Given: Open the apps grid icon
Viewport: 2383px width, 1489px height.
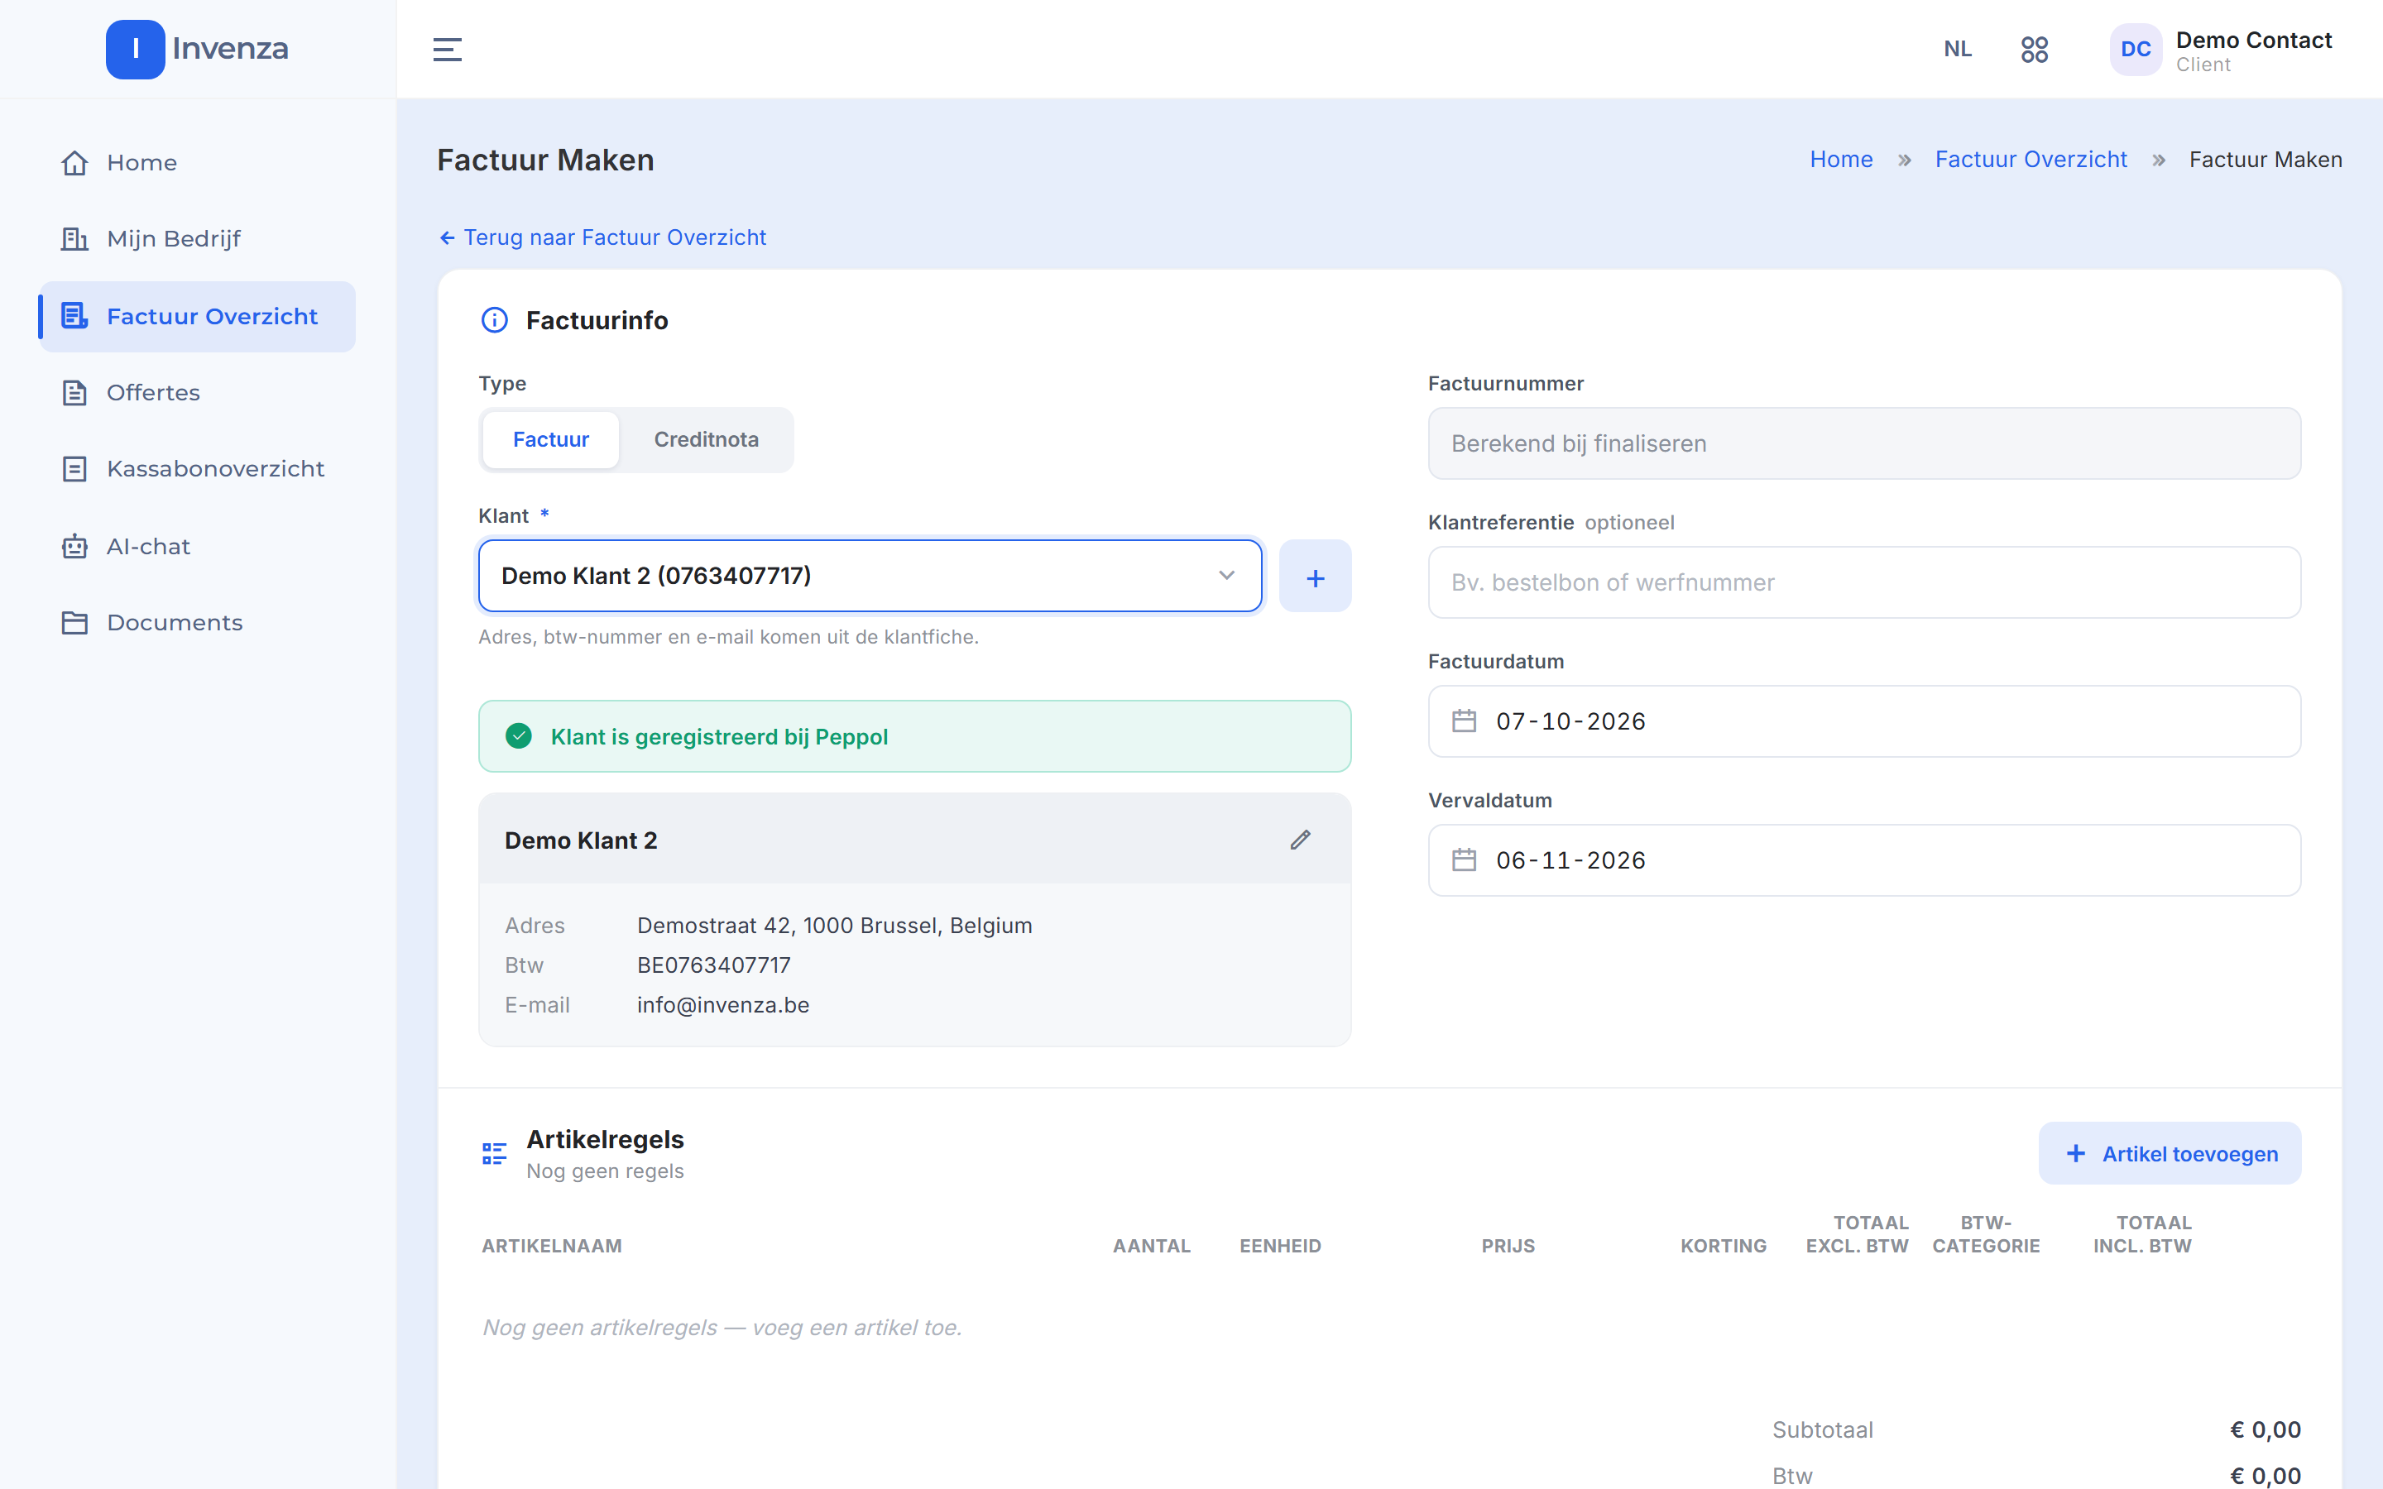Looking at the screenshot, I should click(2034, 50).
